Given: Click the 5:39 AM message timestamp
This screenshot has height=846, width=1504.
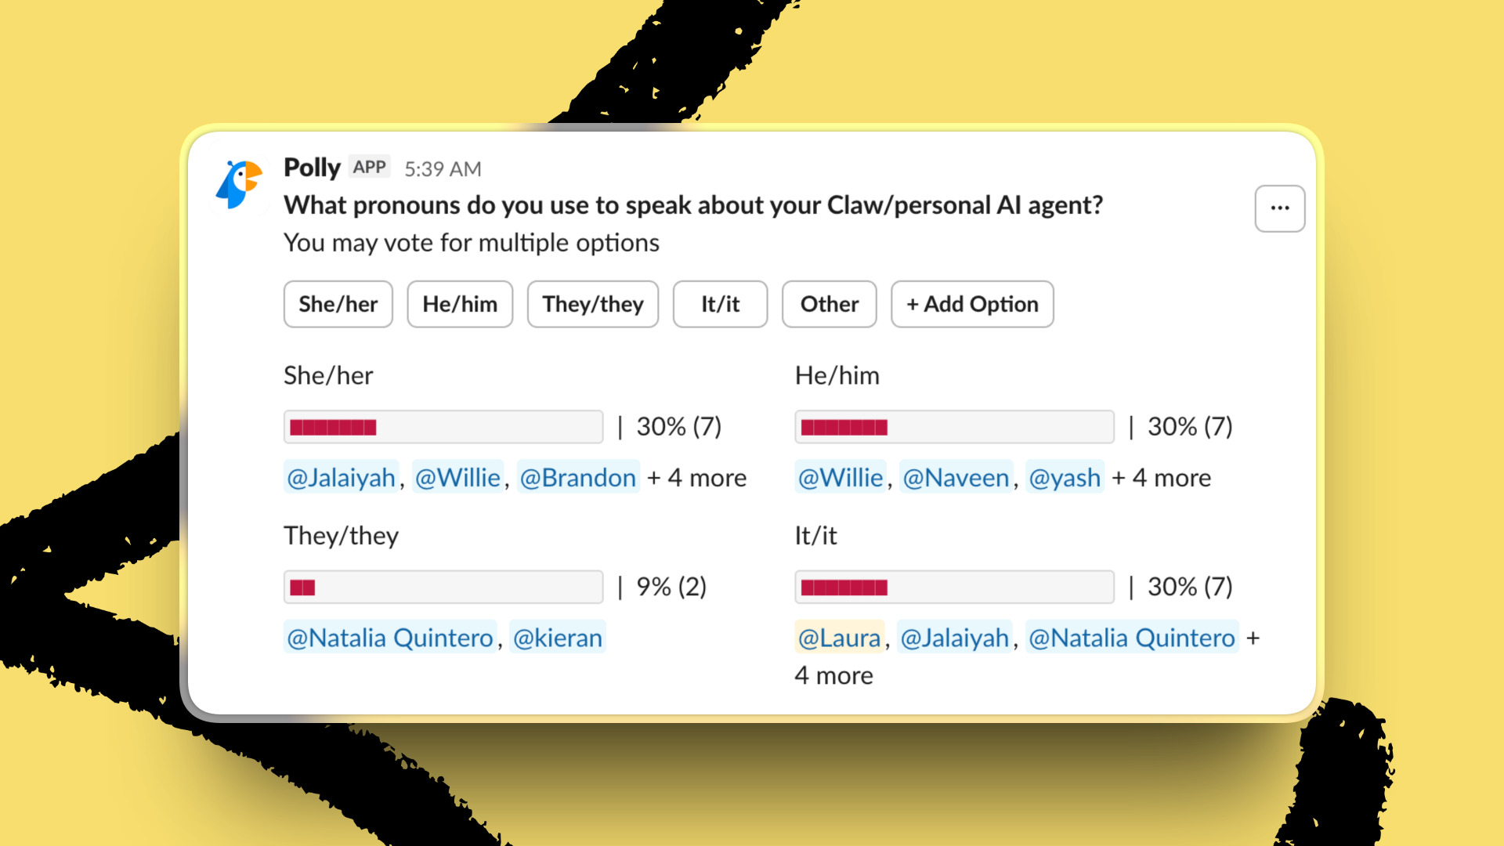Looking at the screenshot, I should pyautogui.click(x=443, y=168).
